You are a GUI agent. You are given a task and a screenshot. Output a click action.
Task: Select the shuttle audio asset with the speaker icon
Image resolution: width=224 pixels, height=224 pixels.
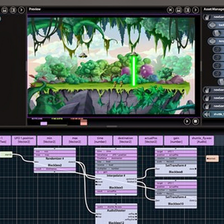[x=213, y=114]
